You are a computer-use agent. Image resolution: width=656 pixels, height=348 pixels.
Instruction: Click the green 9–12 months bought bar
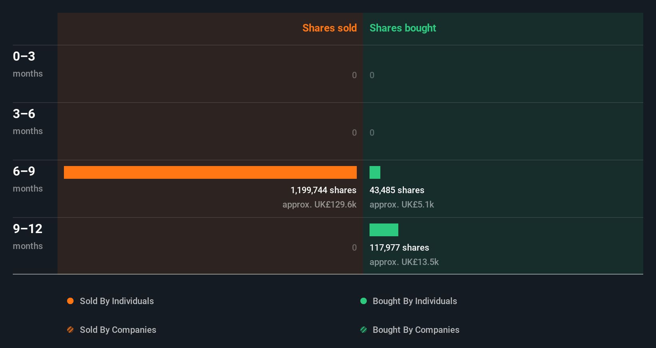pyautogui.click(x=384, y=230)
